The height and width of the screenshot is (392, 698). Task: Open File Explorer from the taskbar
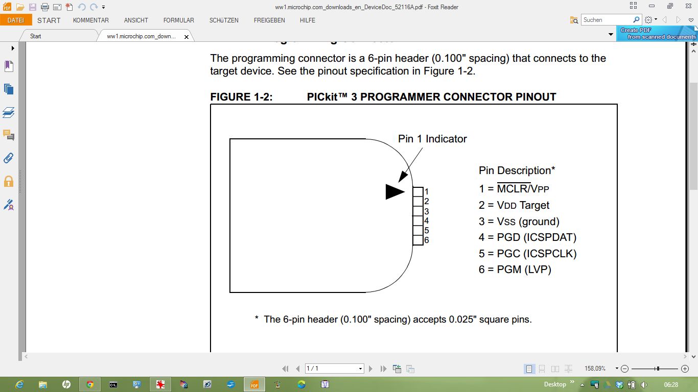pos(43,384)
